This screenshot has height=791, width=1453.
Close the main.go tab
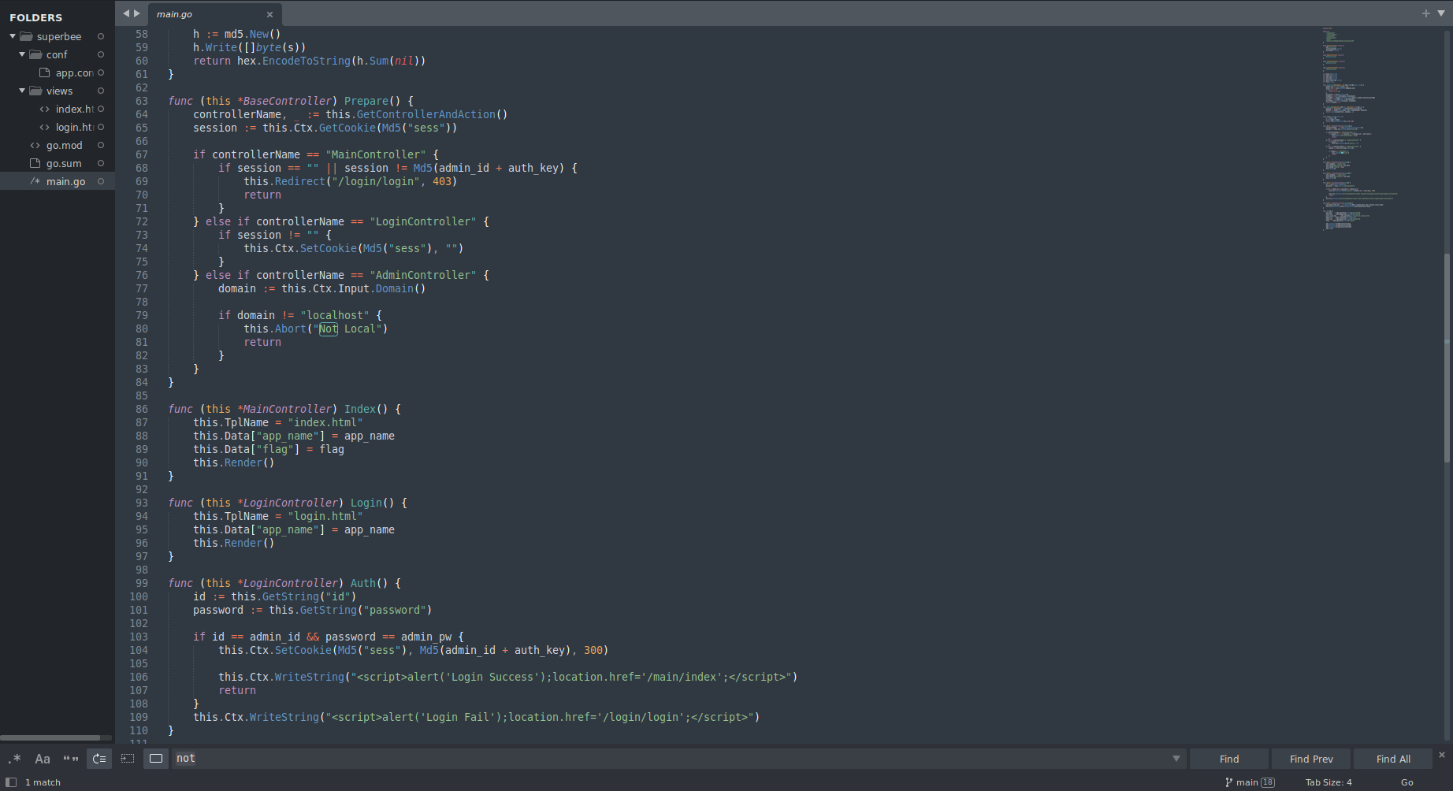[x=269, y=14]
